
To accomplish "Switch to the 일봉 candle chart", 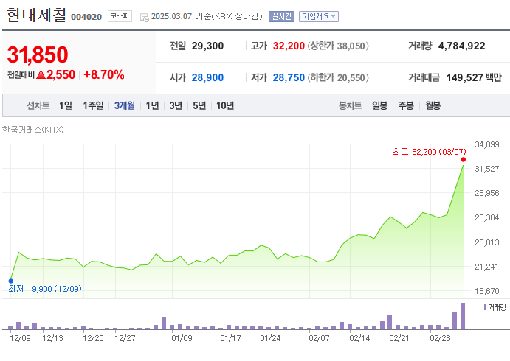I will tap(379, 105).
